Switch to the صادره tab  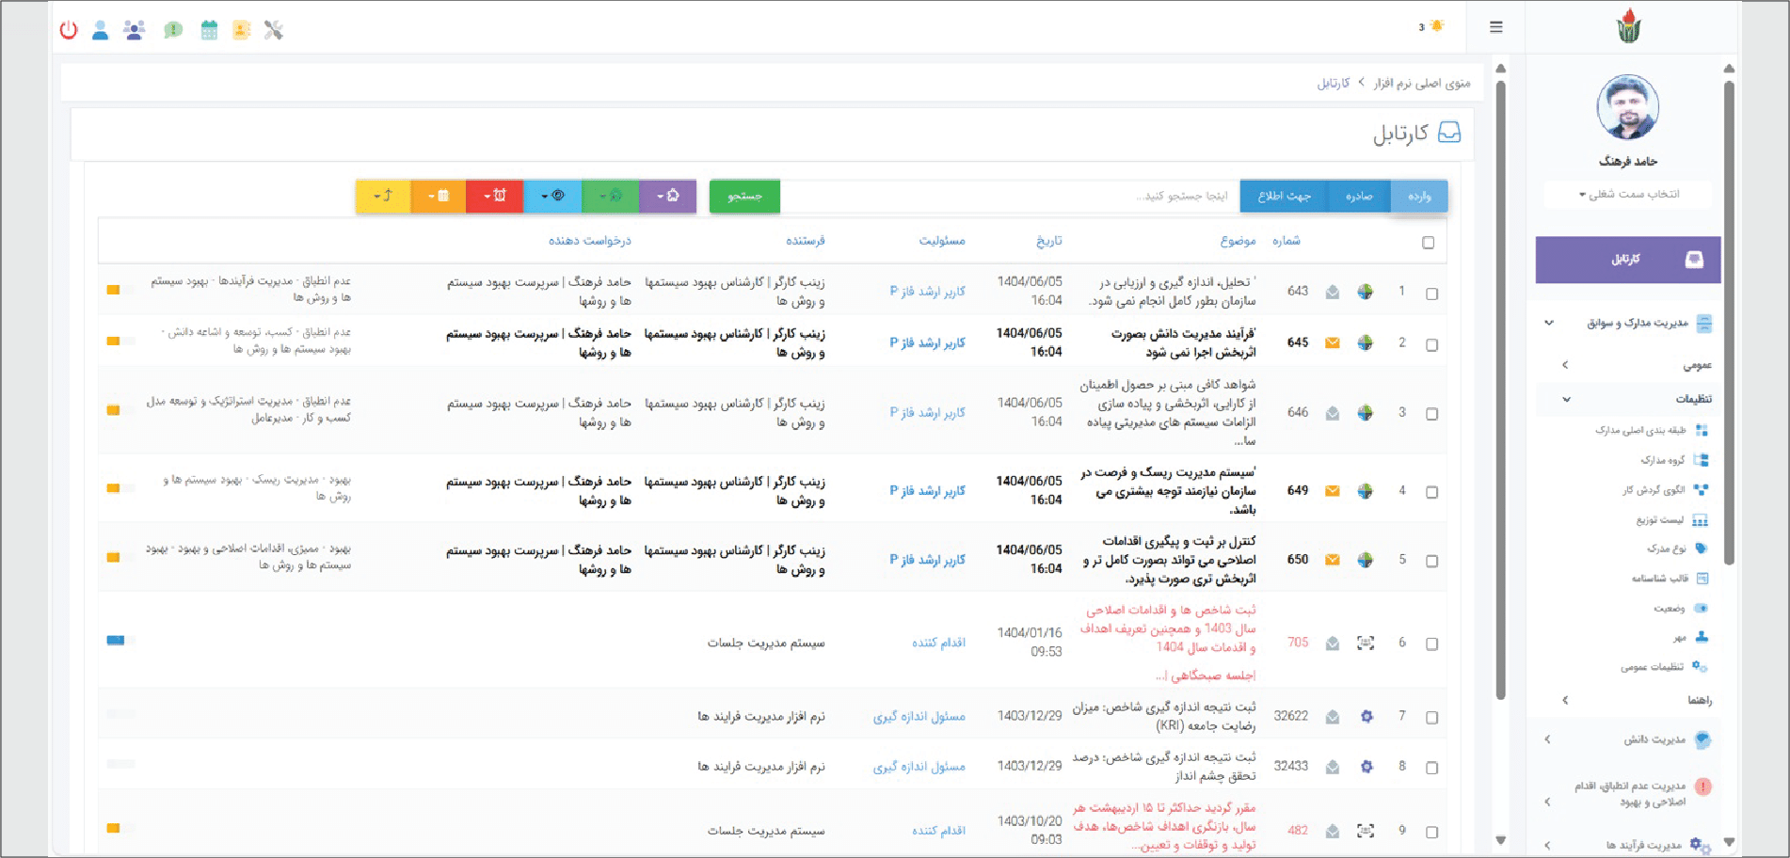point(1358,196)
